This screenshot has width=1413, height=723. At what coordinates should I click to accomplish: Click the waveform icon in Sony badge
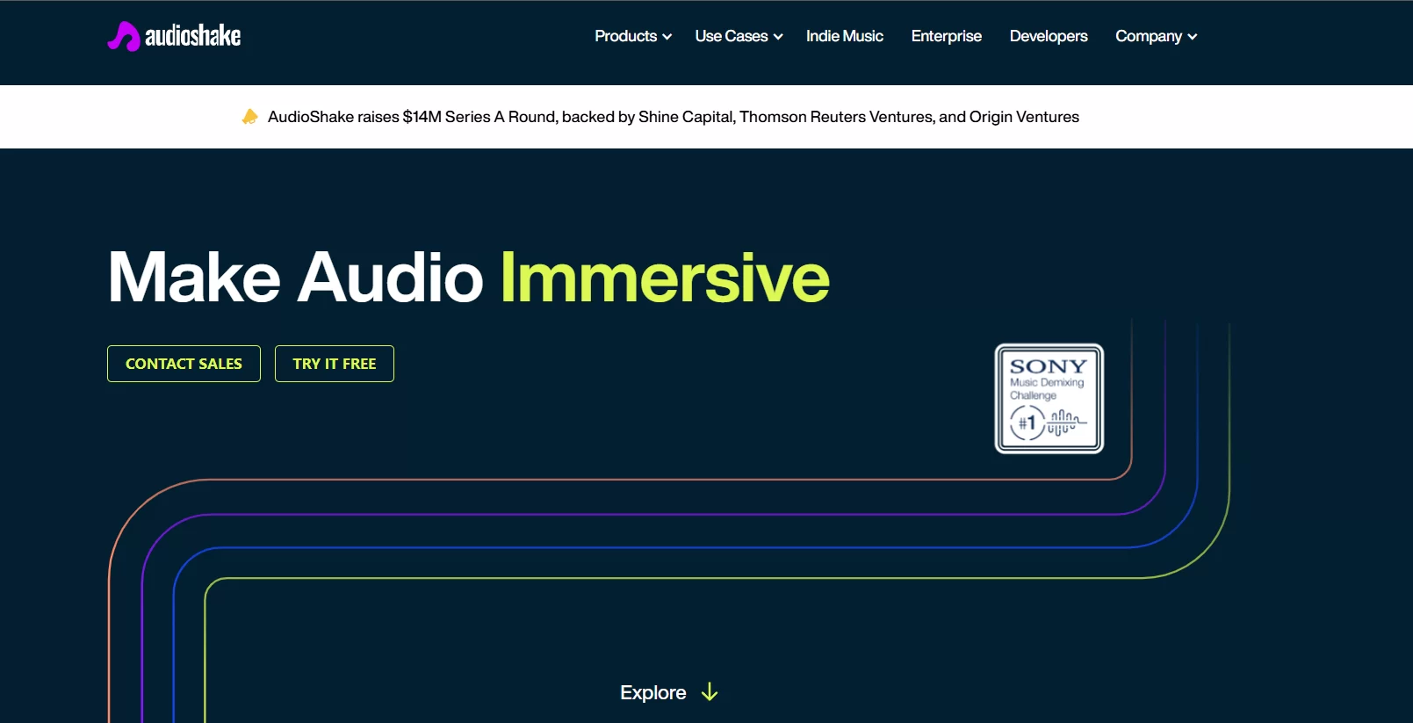1065,422
